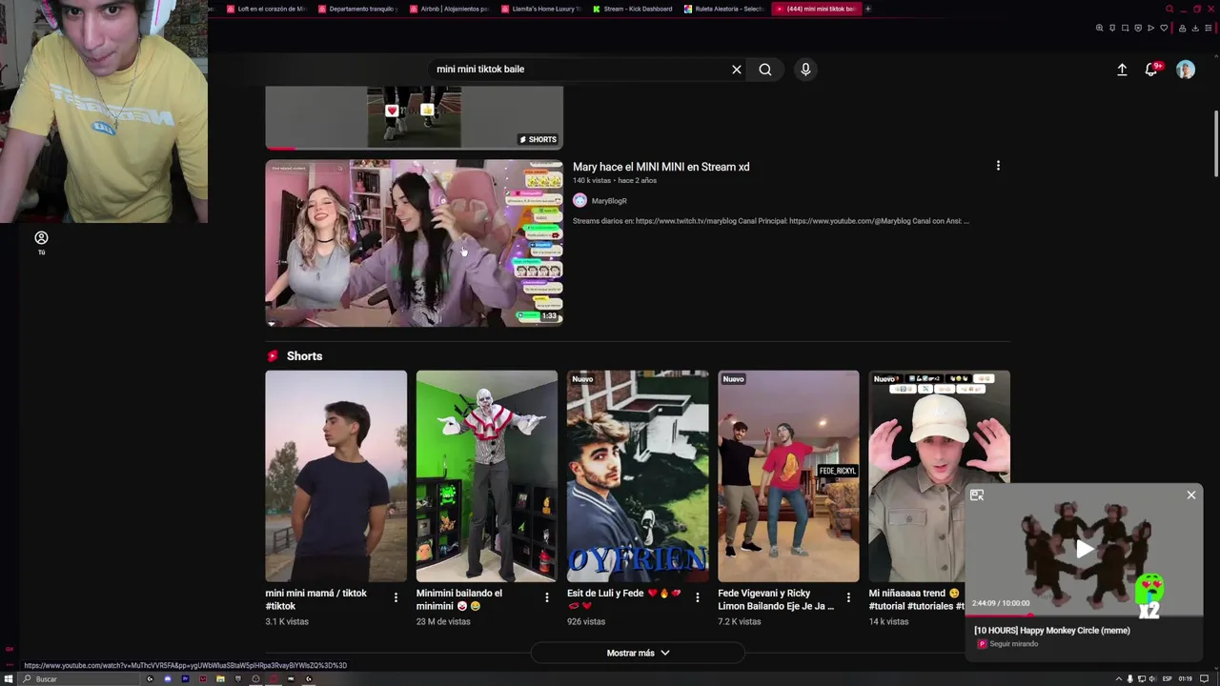Click '[10 HOURS] Happy Monkey Circle (meme)' title

1052,630
